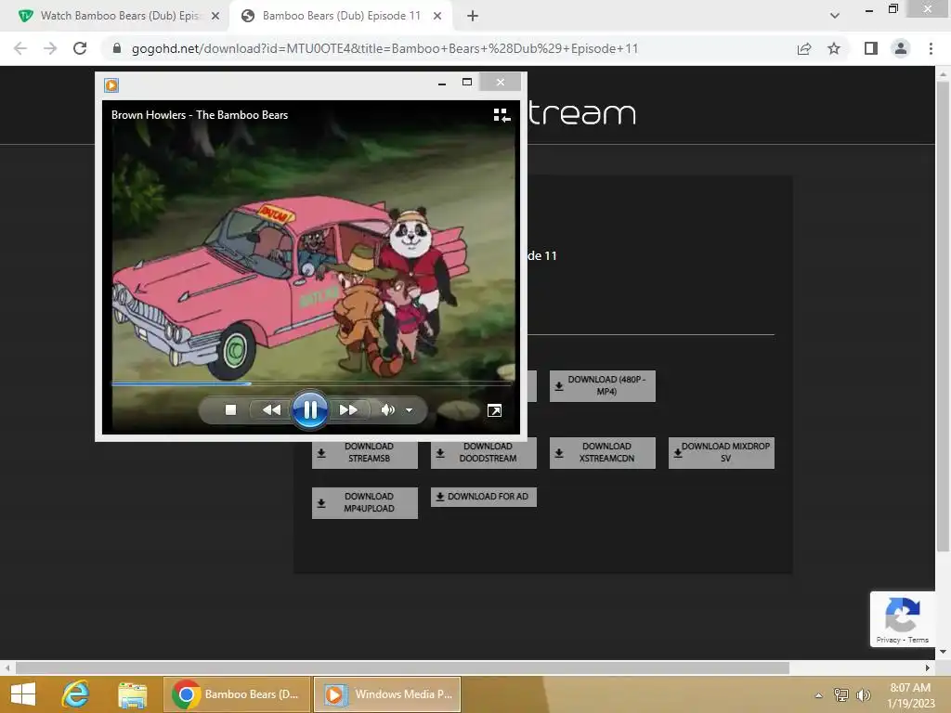Viewport: 951px width, 713px height.
Task: Show hidden tray icons arrow
Action: pyautogui.click(x=819, y=695)
